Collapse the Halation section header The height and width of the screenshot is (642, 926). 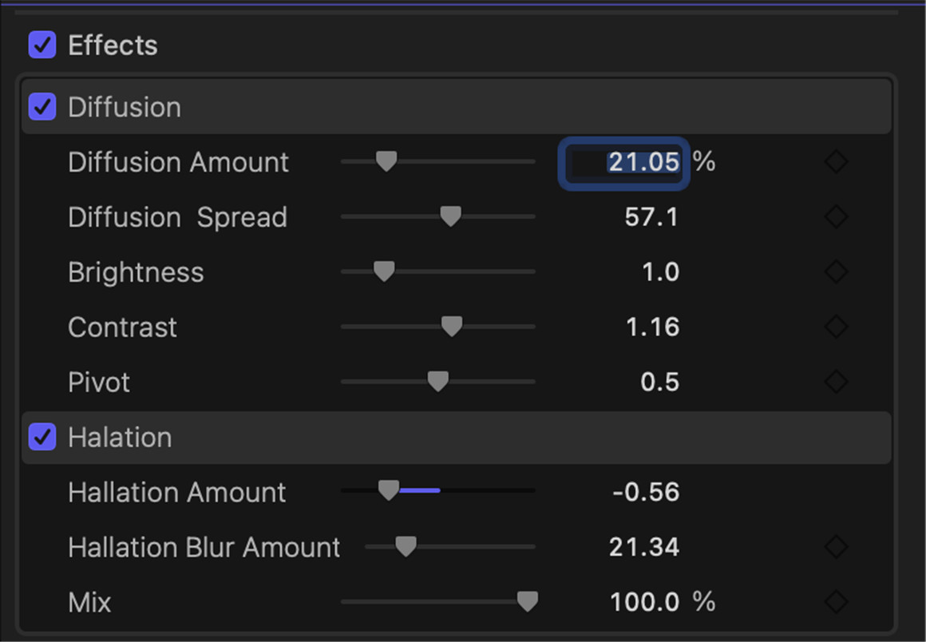pos(456,438)
